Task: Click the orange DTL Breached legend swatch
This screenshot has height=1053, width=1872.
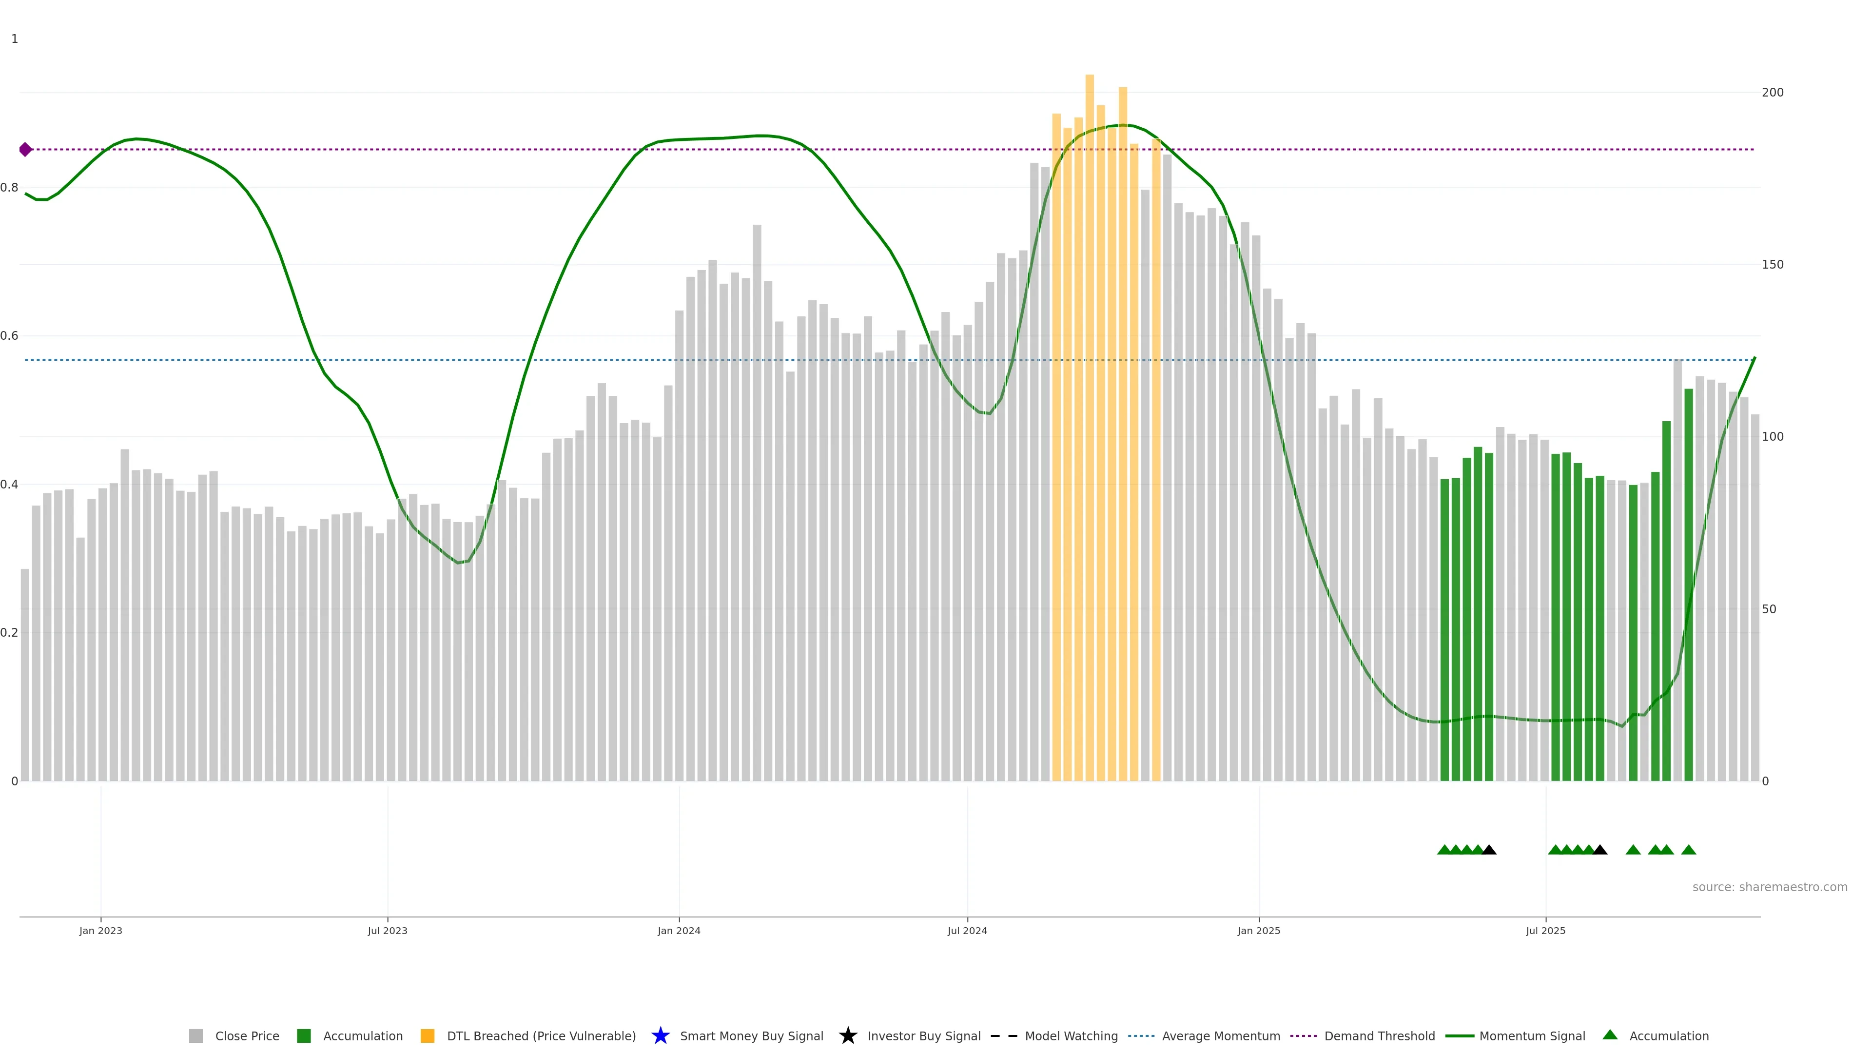Action: (428, 1035)
